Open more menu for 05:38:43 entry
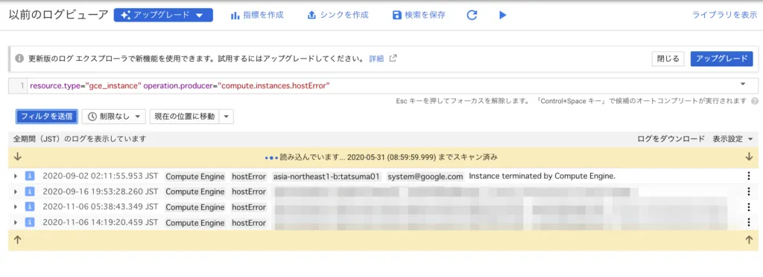 point(749,207)
